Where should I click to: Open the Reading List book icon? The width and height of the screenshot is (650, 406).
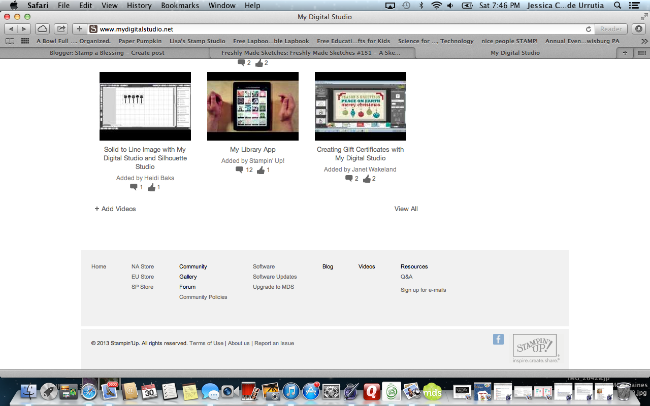pyautogui.click(x=10, y=41)
